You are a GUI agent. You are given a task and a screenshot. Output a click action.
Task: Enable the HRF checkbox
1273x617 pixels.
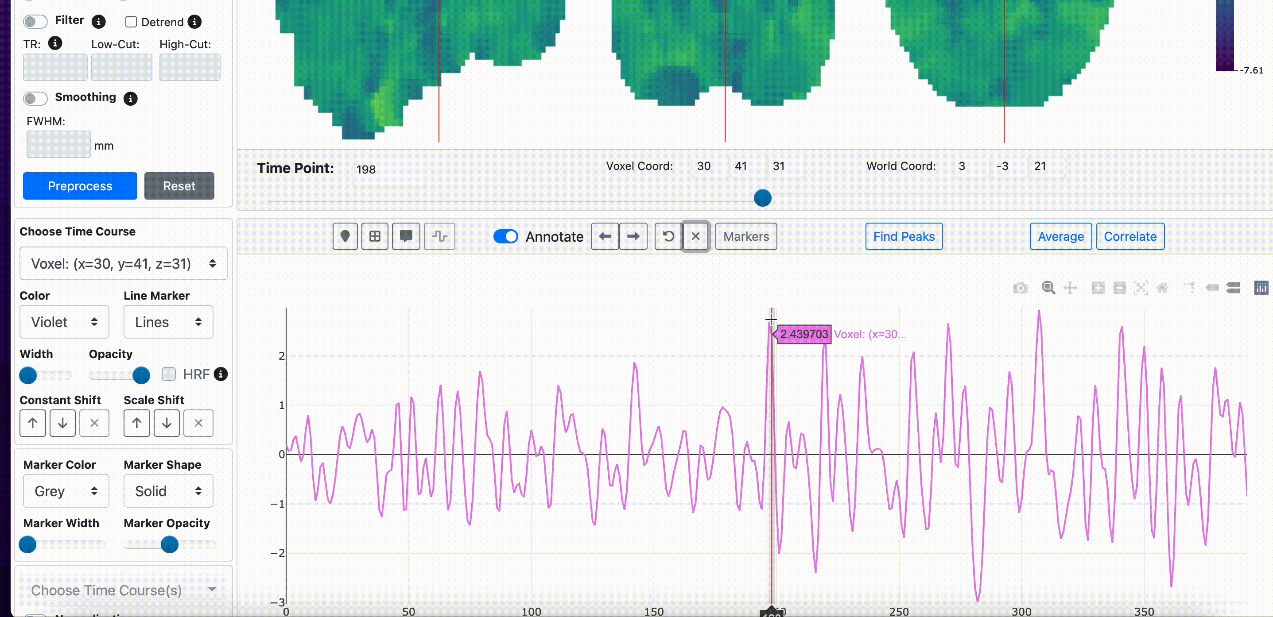(169, 374)
